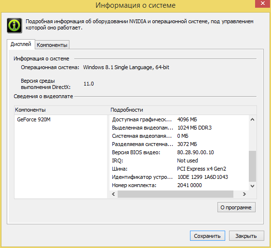The image size is (271, 248).
Task: Click Windows 8.1 Single Language, 64-bit text
Action: [x=126, y=67]
